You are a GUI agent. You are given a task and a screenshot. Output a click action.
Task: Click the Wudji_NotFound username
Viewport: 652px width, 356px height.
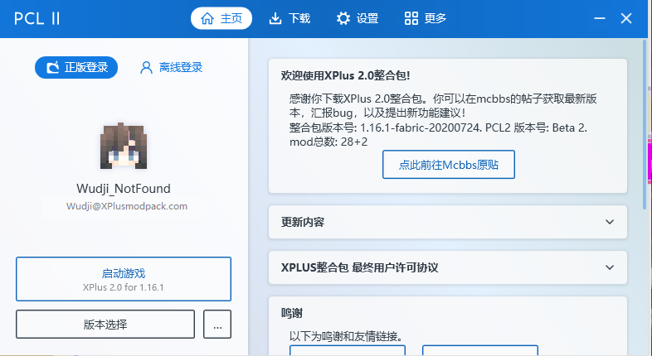(124, 189)
